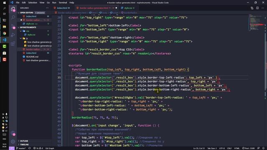
Task: Open the Extensions view icon
Action: pyautogui.click(x=13, y=44)
